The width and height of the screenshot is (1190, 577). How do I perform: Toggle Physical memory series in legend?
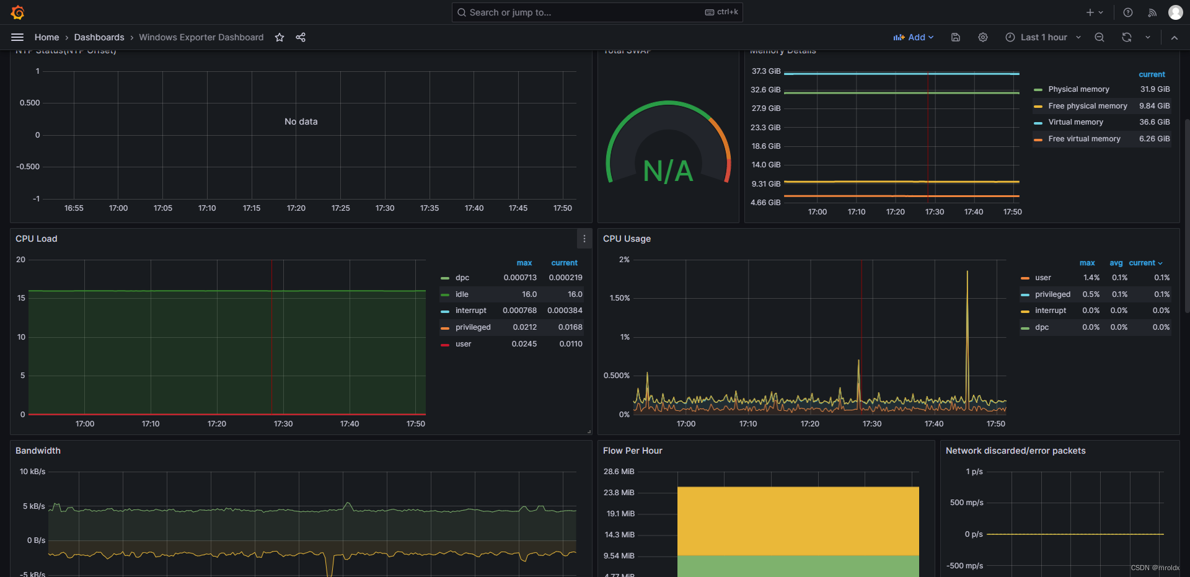click(1078, 89)
